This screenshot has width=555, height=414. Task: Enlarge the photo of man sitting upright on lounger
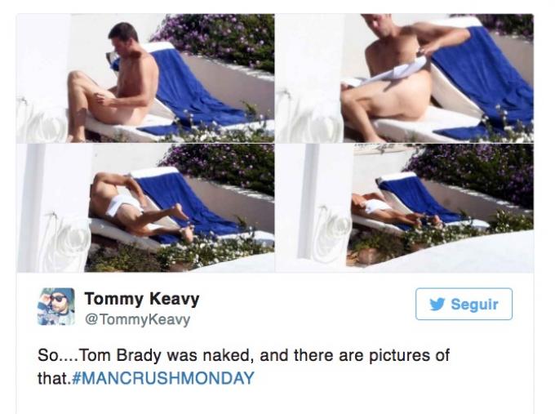pyautogui.click(x=145, y=78)
